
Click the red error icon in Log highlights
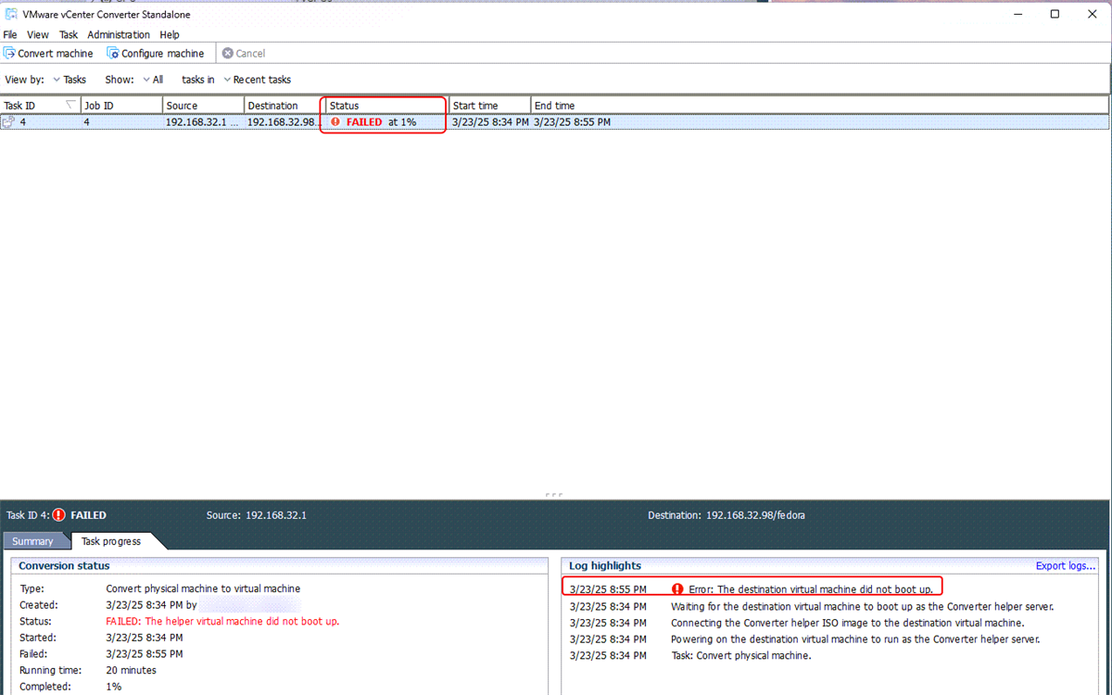point(677,589)
